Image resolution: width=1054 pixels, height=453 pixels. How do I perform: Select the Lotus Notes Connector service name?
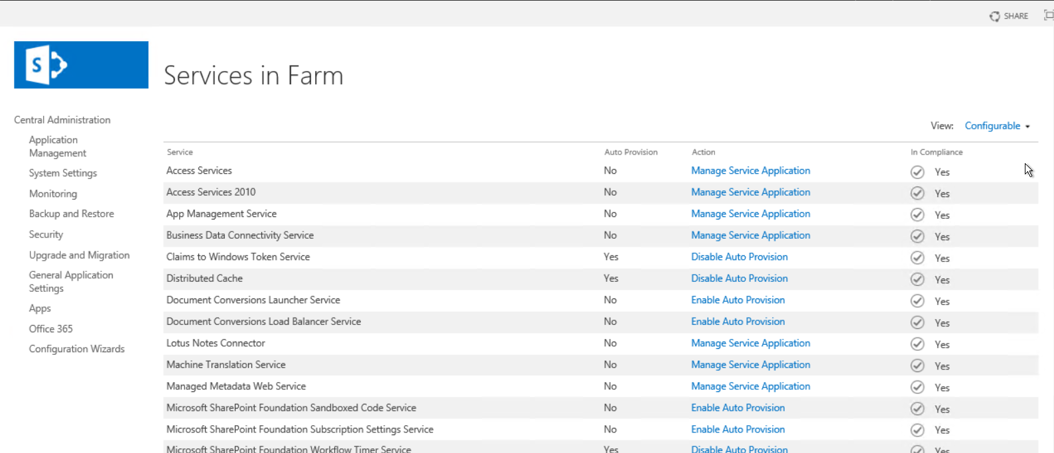pyautogui.click(x=216, y=343)
